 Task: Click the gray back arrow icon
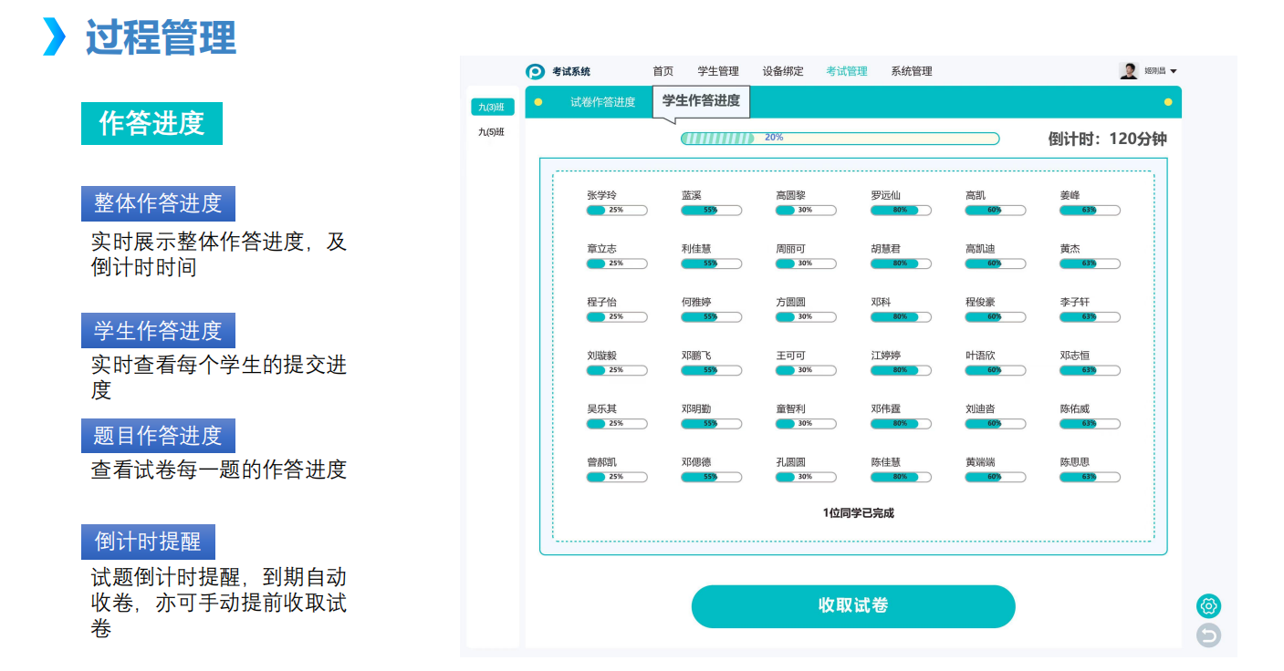(1208, 635)
